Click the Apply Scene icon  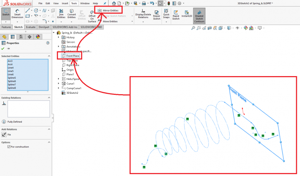pyautogui.click(x=251, y=28)
